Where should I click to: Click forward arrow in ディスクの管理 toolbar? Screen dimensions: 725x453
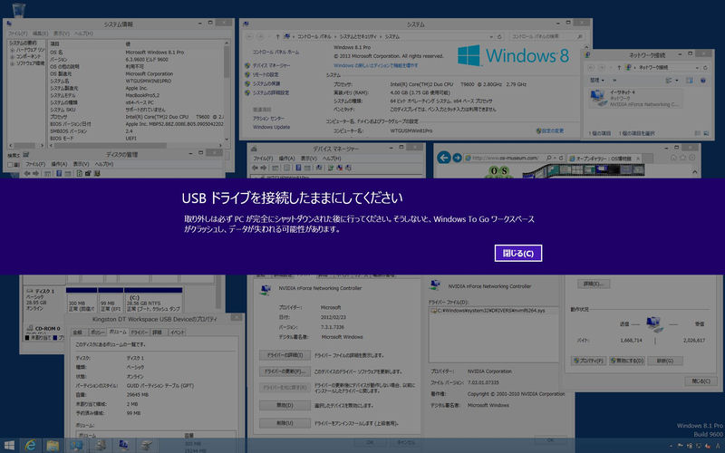pyautogui.click(x=35, y=173)
